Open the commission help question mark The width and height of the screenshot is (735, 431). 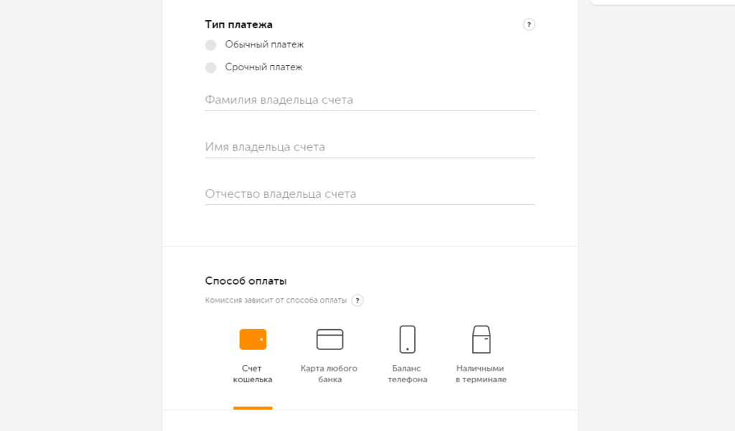point(357,300)
